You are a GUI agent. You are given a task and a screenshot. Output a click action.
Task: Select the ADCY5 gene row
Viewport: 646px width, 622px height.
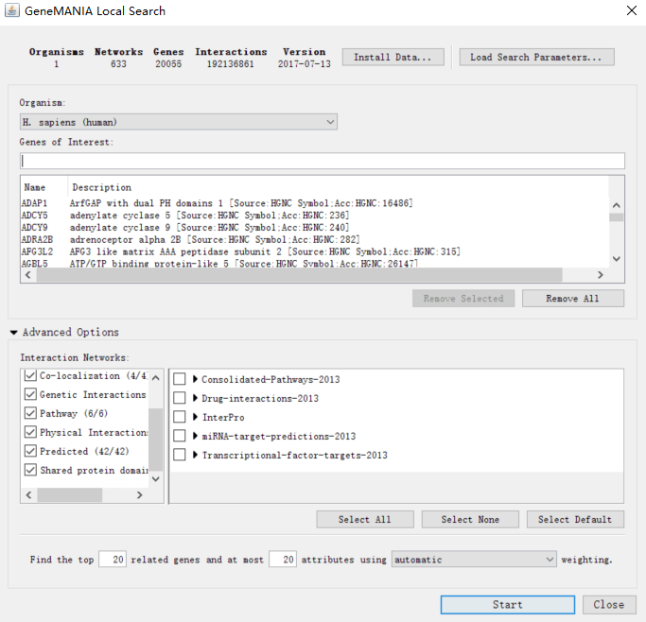point(315,216)
